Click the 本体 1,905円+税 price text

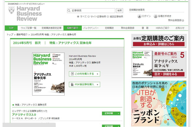(78, 66)
